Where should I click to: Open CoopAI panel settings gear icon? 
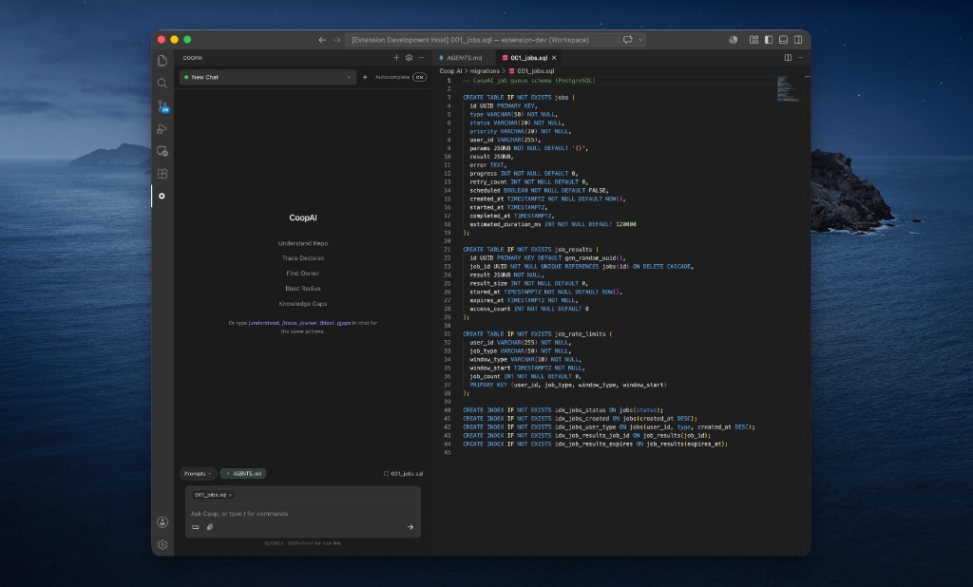[409, 58]
